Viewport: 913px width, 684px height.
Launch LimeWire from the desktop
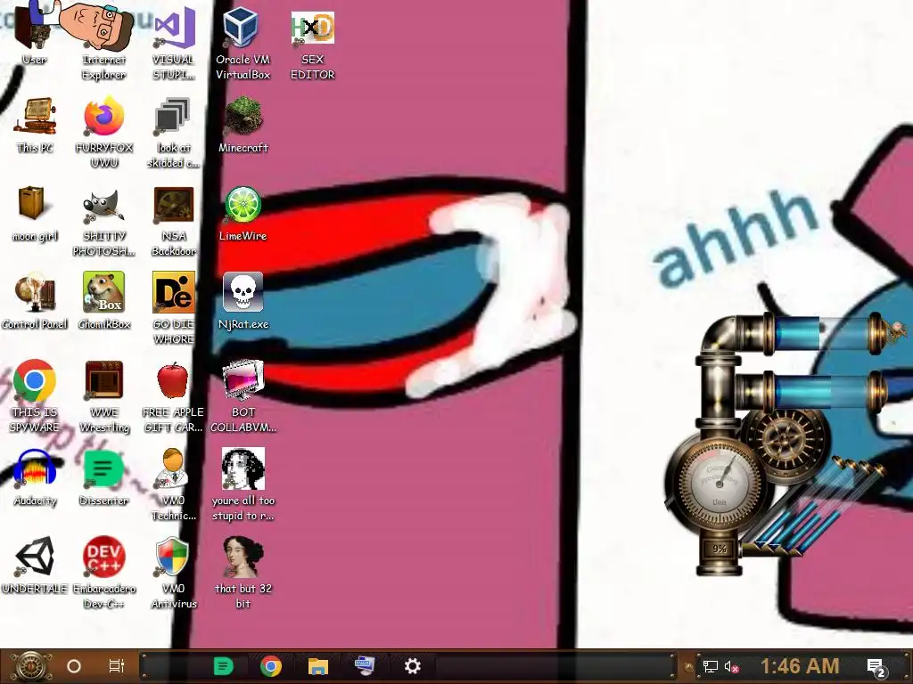pos(243,214)
